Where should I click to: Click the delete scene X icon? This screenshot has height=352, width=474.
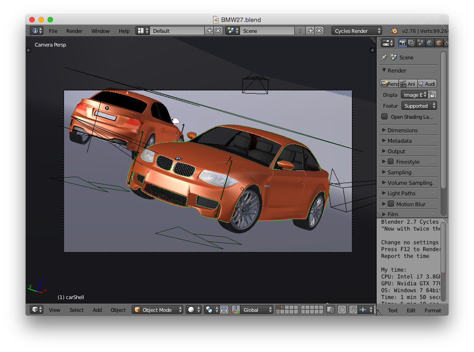(319, 31)
